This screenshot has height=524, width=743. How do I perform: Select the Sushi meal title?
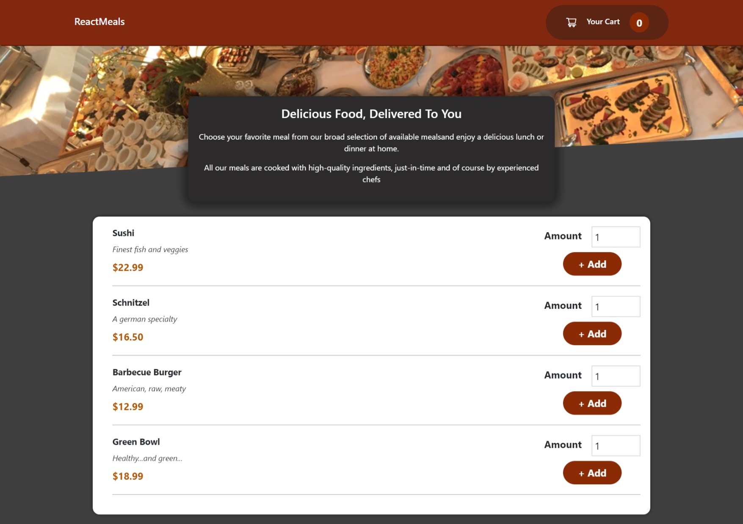coord(123,233)
